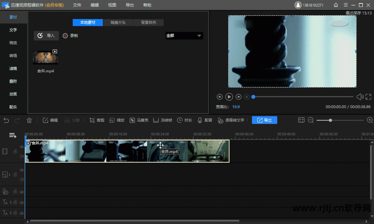This screenshot has height=224, width=374.
Task: Click the preview progress slider
Action: 302,97
